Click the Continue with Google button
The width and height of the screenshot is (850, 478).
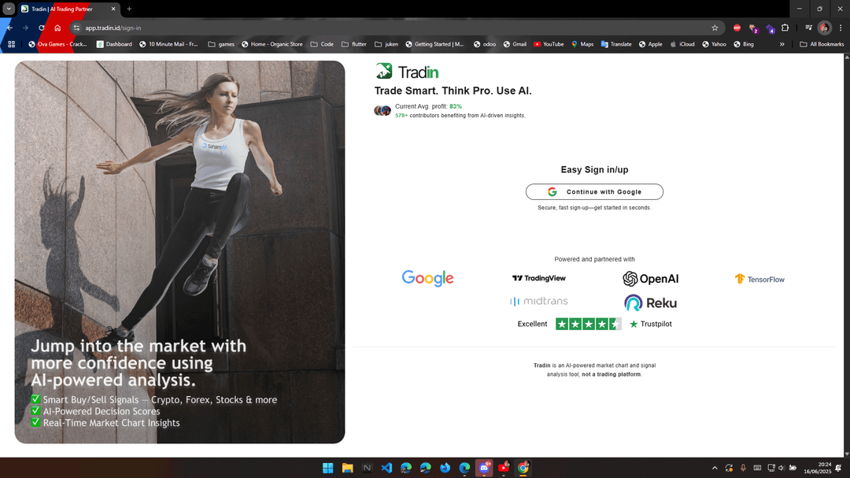click(594, 191)
